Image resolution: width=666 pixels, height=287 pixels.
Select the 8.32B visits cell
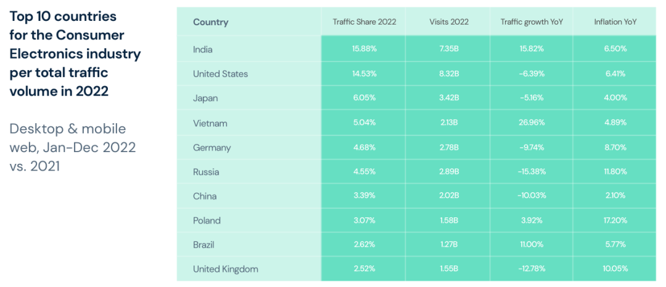click(448, 74)
